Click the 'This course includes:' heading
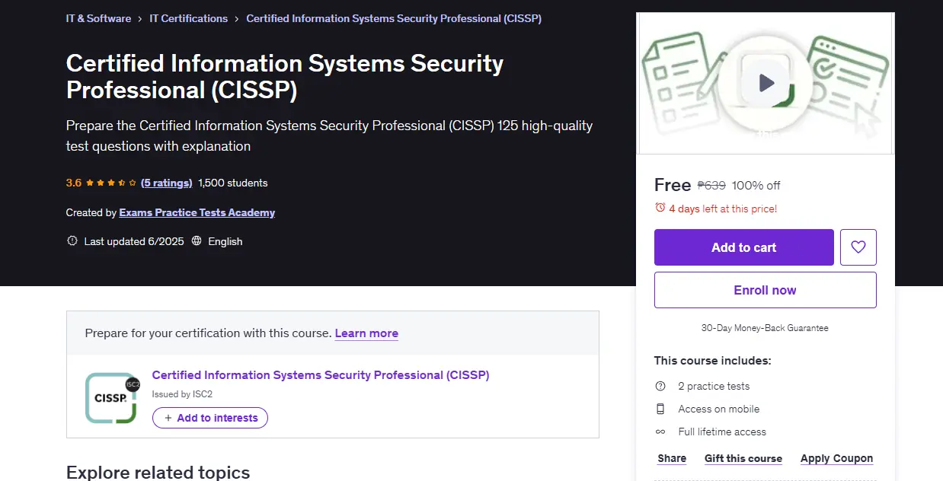 coord(712,361)
